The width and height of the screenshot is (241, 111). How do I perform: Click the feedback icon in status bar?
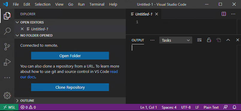(x=225, y=107)
